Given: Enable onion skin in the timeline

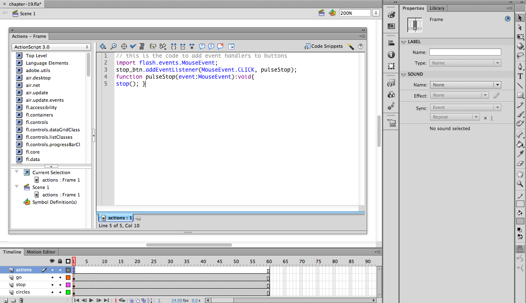Looking at the screenshot, I should click(132, 300).
